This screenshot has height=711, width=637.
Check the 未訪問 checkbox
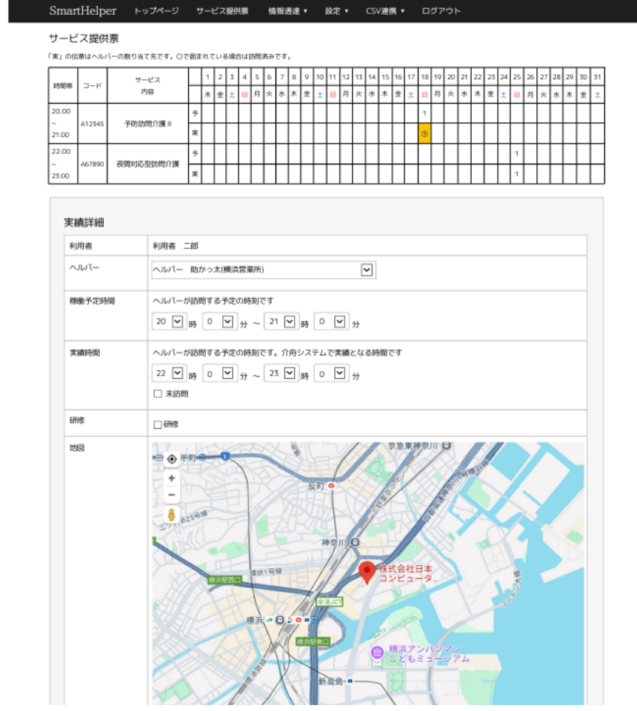pyautogui.click(x=157, y=393)
